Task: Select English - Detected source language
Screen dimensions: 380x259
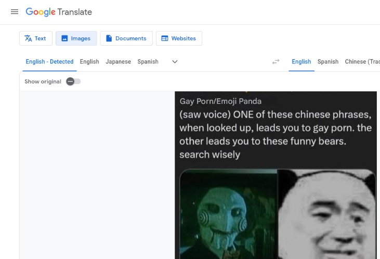Action: 49,62
